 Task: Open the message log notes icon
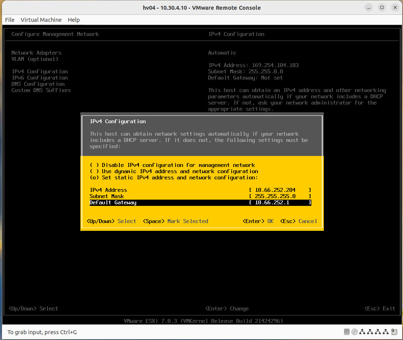[x=394, y=332]
